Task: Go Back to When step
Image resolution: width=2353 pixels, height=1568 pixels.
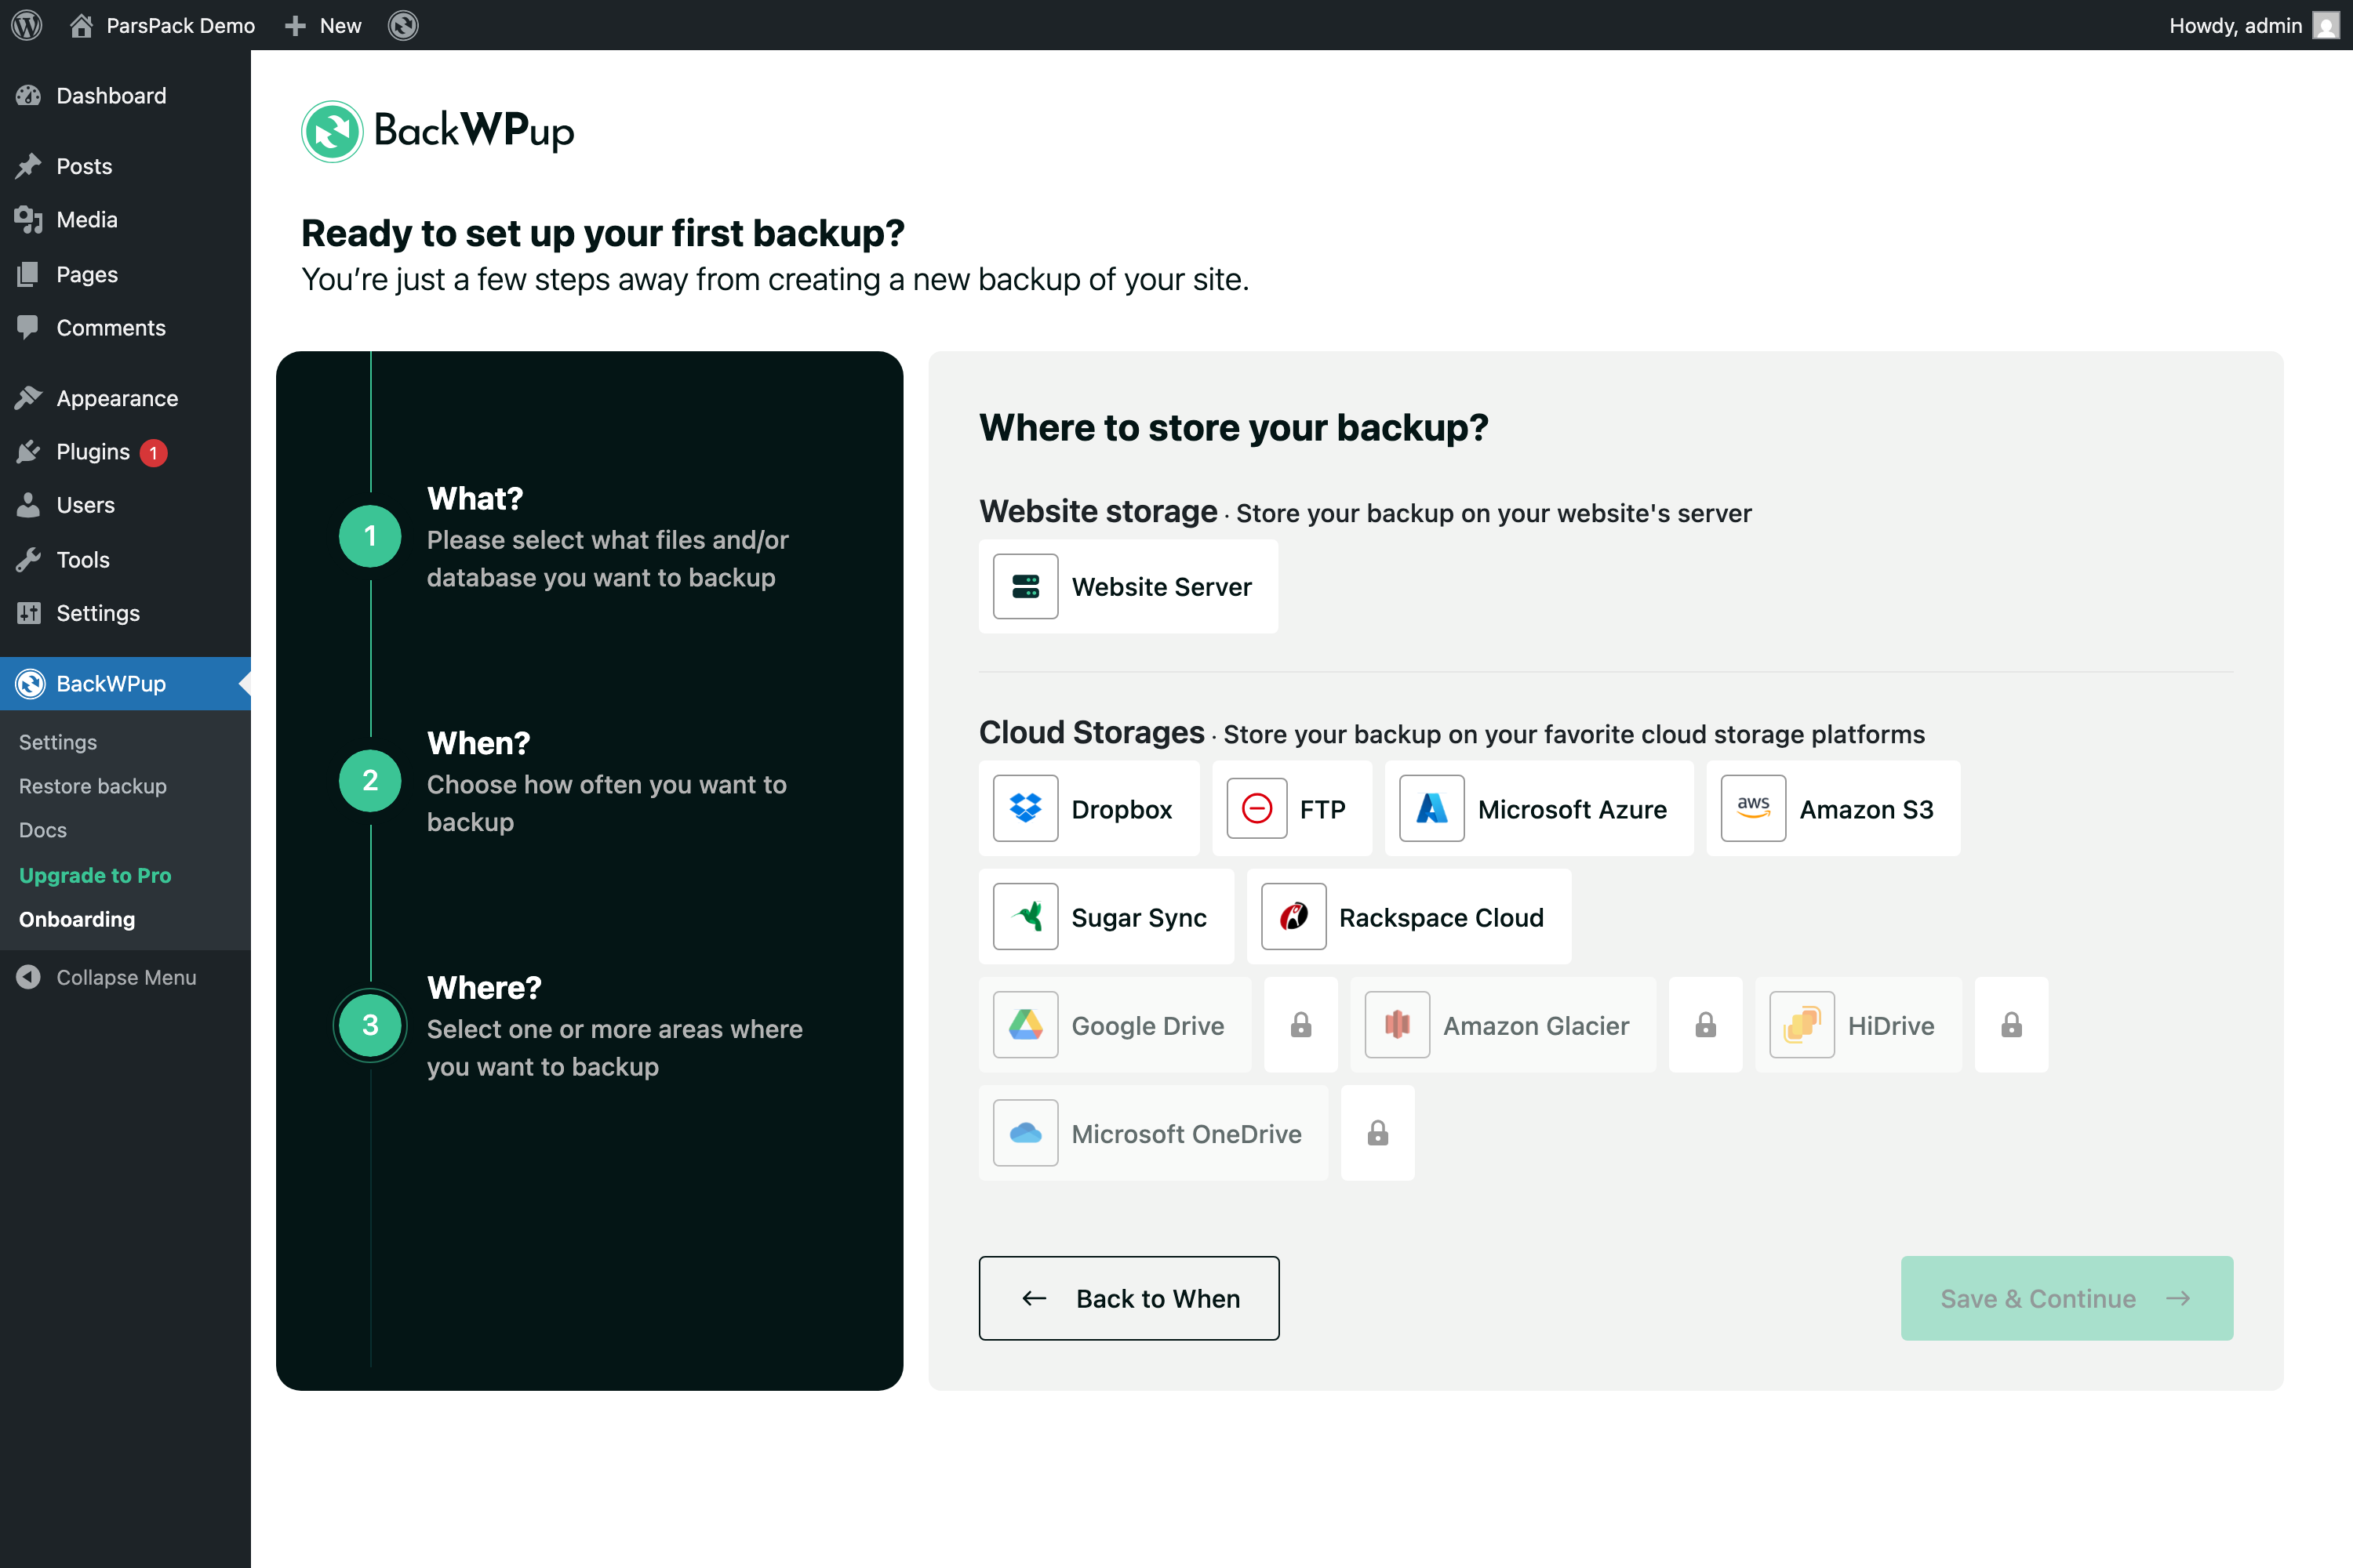Action: pos(1129,1298)
